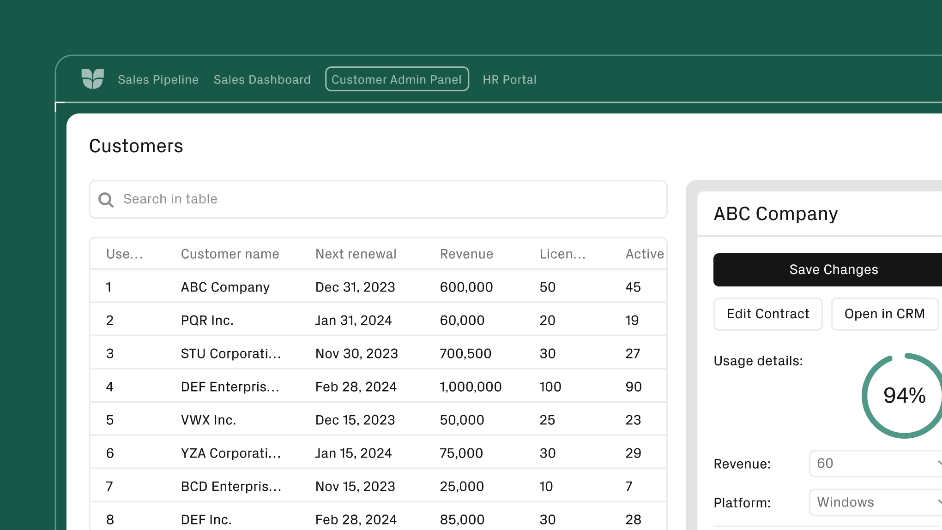Sort table by the Next renewal column
Screen dimensions: 942x530
(356, 254)
